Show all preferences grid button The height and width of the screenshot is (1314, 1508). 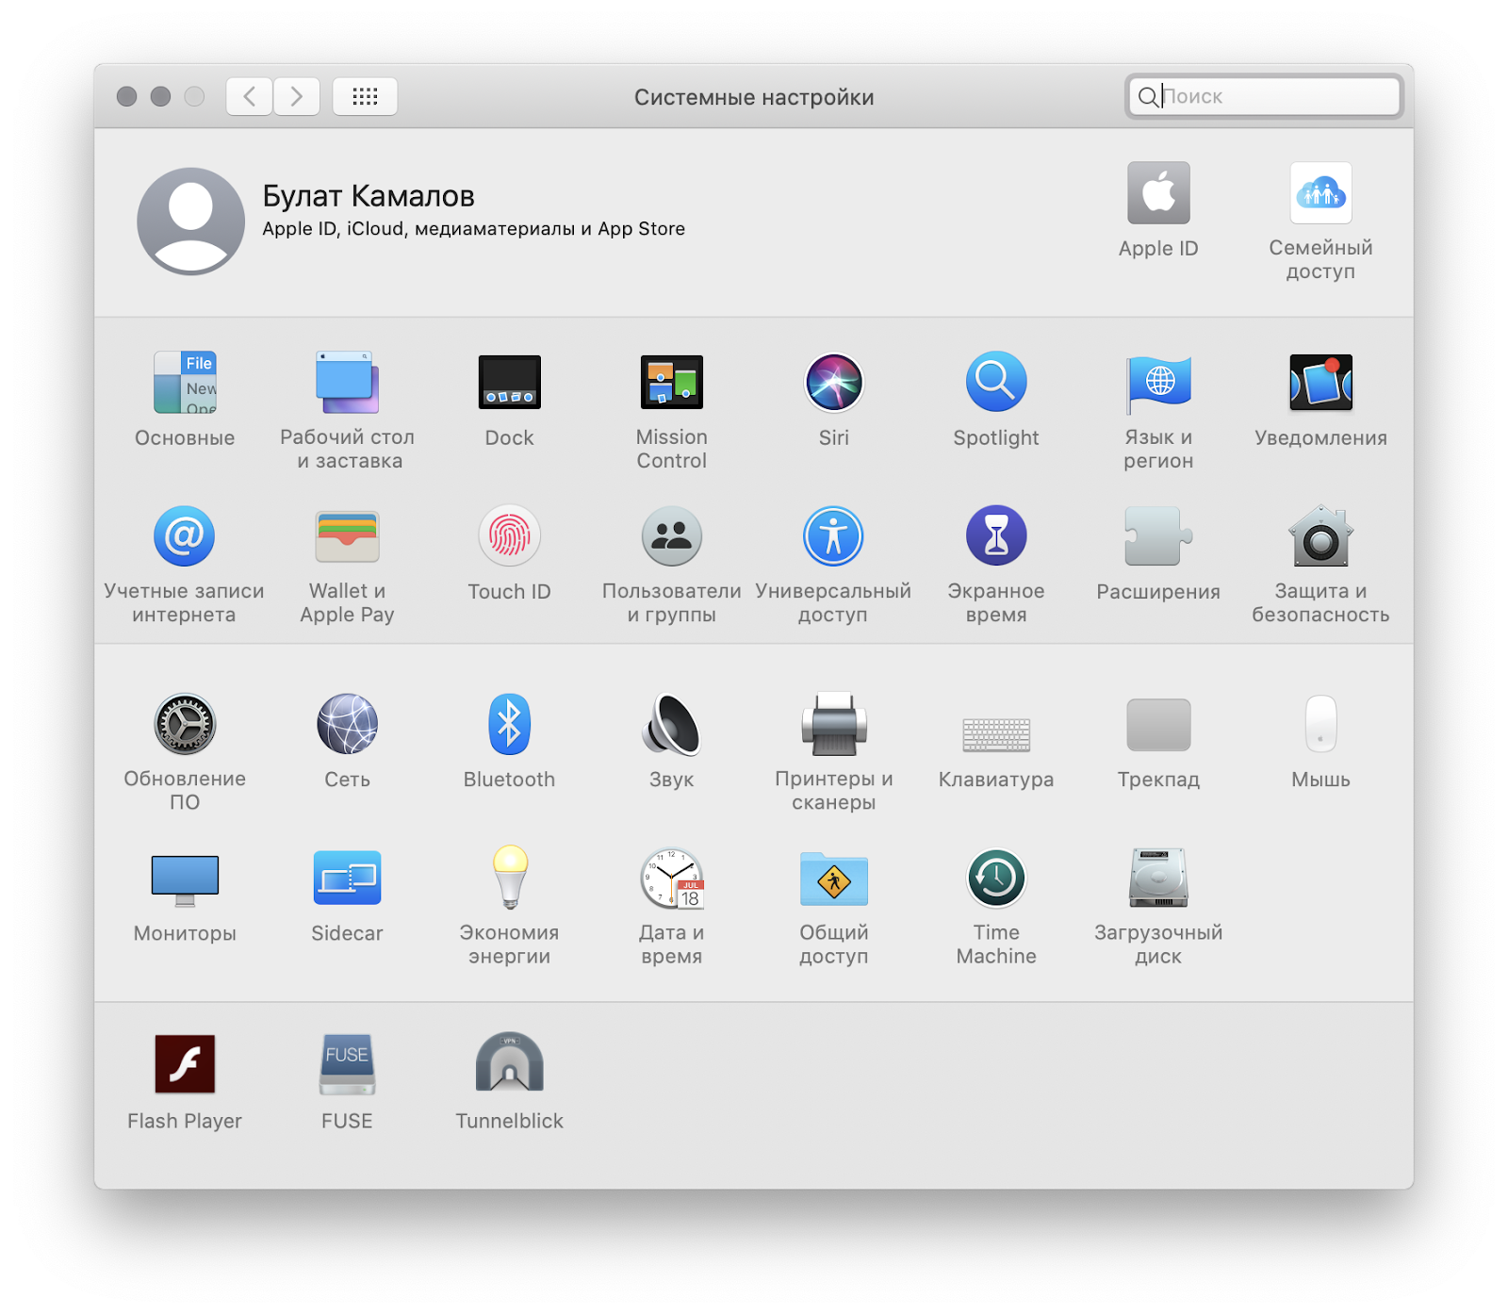pyautogui.click(x=365, y=96)
